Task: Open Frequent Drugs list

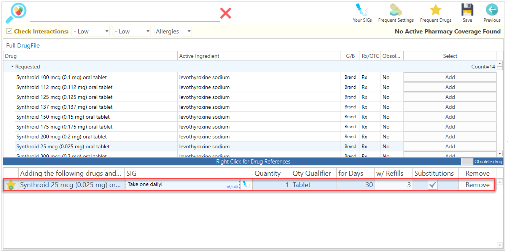Action: pos(436,13)
